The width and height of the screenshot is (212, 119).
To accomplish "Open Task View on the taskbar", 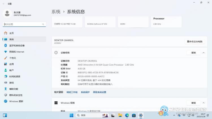I will (113, 115).
